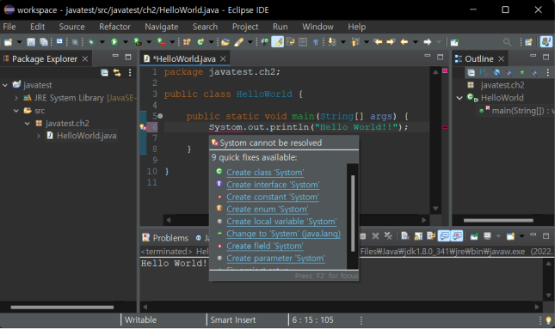The image size is (555, 329).
Task: Click quick fix Create field 'System'
Action: [x=265, y=246]
